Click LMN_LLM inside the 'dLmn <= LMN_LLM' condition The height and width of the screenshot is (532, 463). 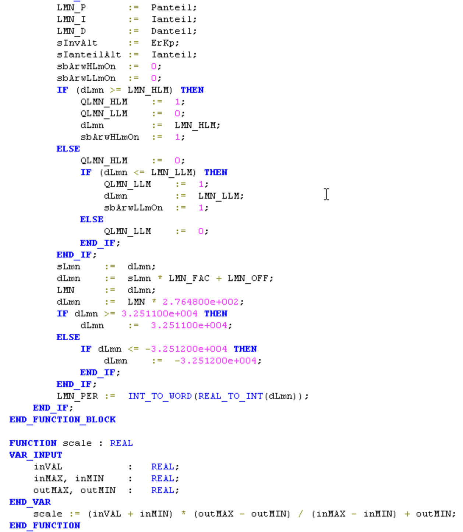(x=172, y=172)
